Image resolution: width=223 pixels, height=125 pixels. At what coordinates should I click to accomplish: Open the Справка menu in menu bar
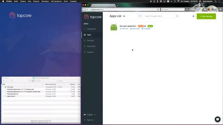tap(73, 1)
